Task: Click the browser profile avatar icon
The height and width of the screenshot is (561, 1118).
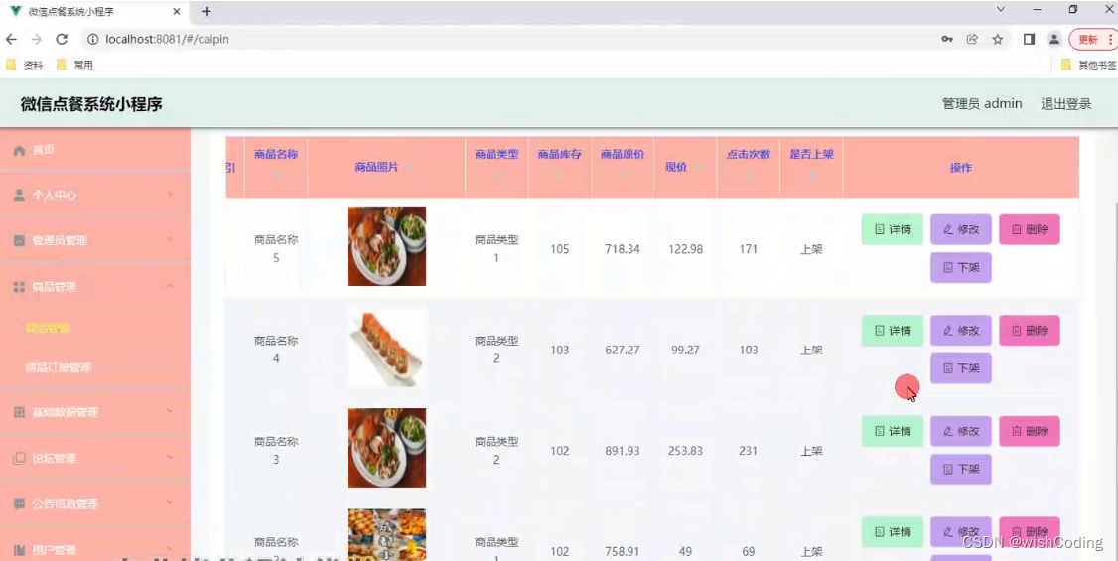Action: click(x=1053, y=39)
